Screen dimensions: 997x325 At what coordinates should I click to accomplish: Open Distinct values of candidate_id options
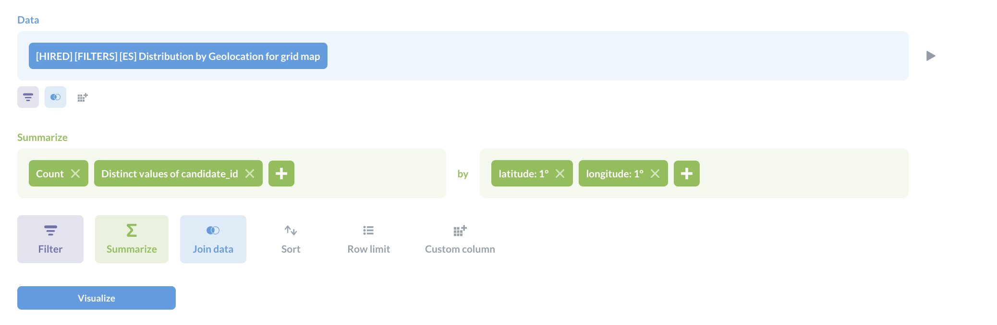point(170,174)
